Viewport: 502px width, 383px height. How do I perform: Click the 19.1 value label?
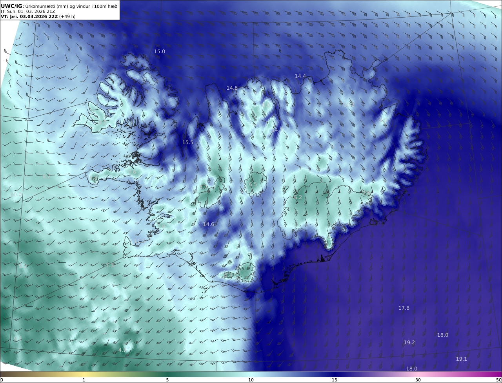(461, 359)
